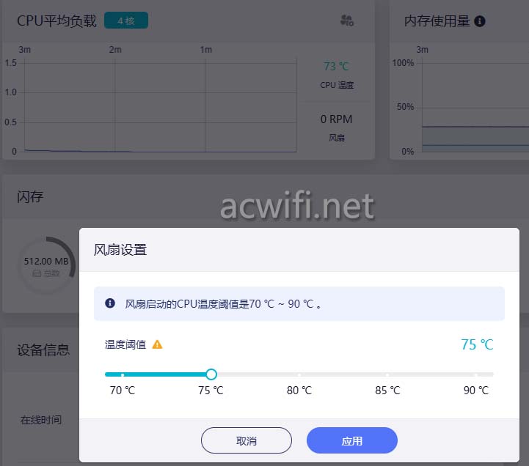Set the temperature slider to the 80 ℃ mark
This screenshot has width=529, height=466.
299,374
